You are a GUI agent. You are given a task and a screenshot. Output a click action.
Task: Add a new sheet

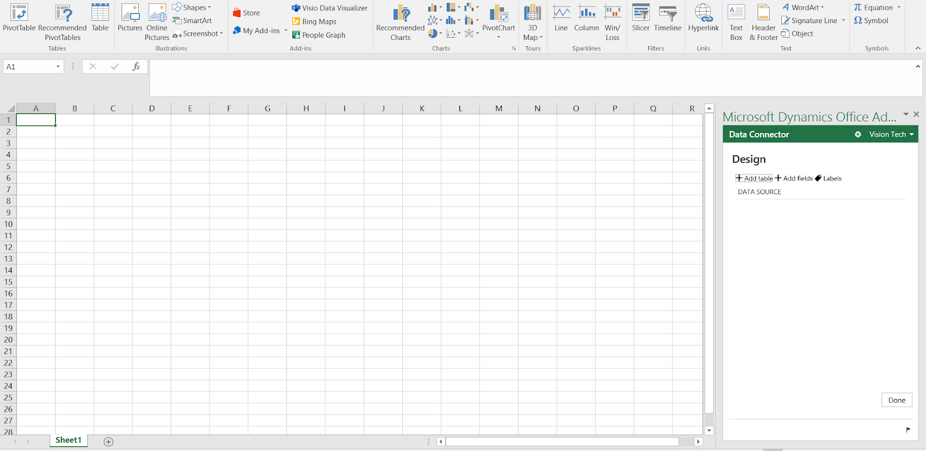[x=108, y=442]
